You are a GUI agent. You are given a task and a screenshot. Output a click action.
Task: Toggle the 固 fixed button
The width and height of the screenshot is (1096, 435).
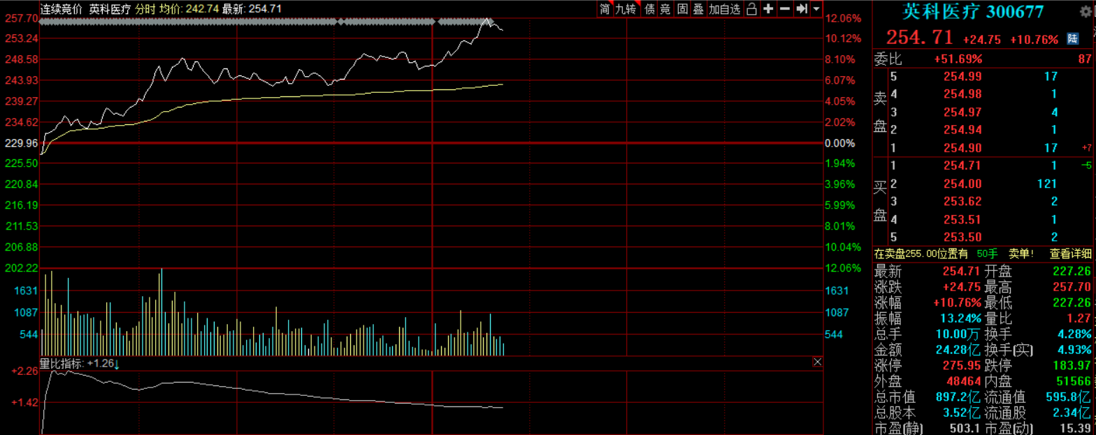682,8
